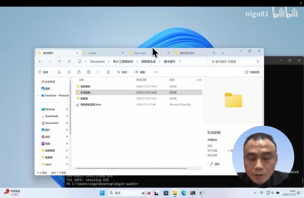Viewport: 304px width, 198px height.
Task: Go back with the left arrow
Action: pos(40,61)
